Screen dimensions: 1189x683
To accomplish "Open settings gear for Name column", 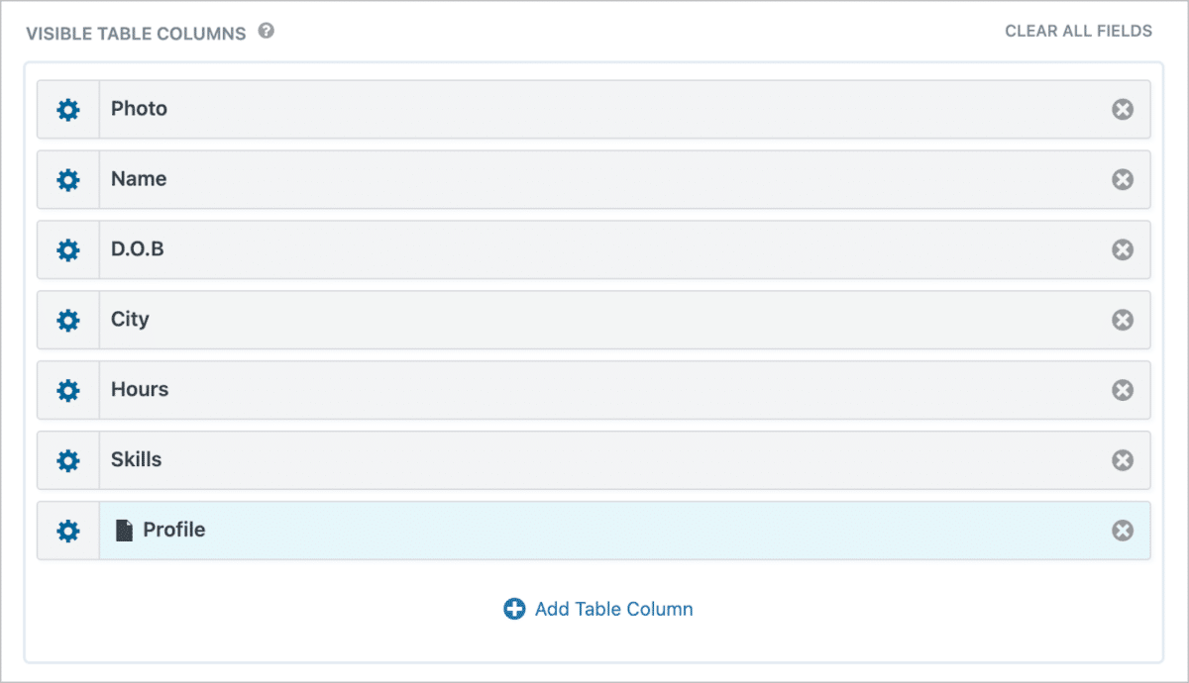I will [x=67, y=180].
